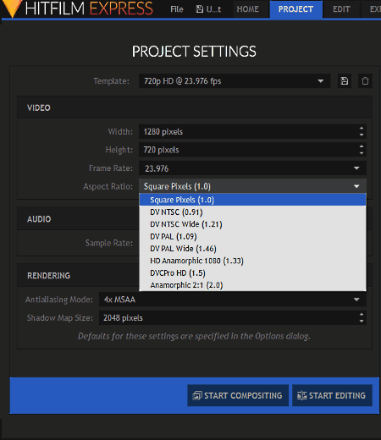Click the save icon beside U...t
Screen dimensions: 381x440
[x=200, y=9]
